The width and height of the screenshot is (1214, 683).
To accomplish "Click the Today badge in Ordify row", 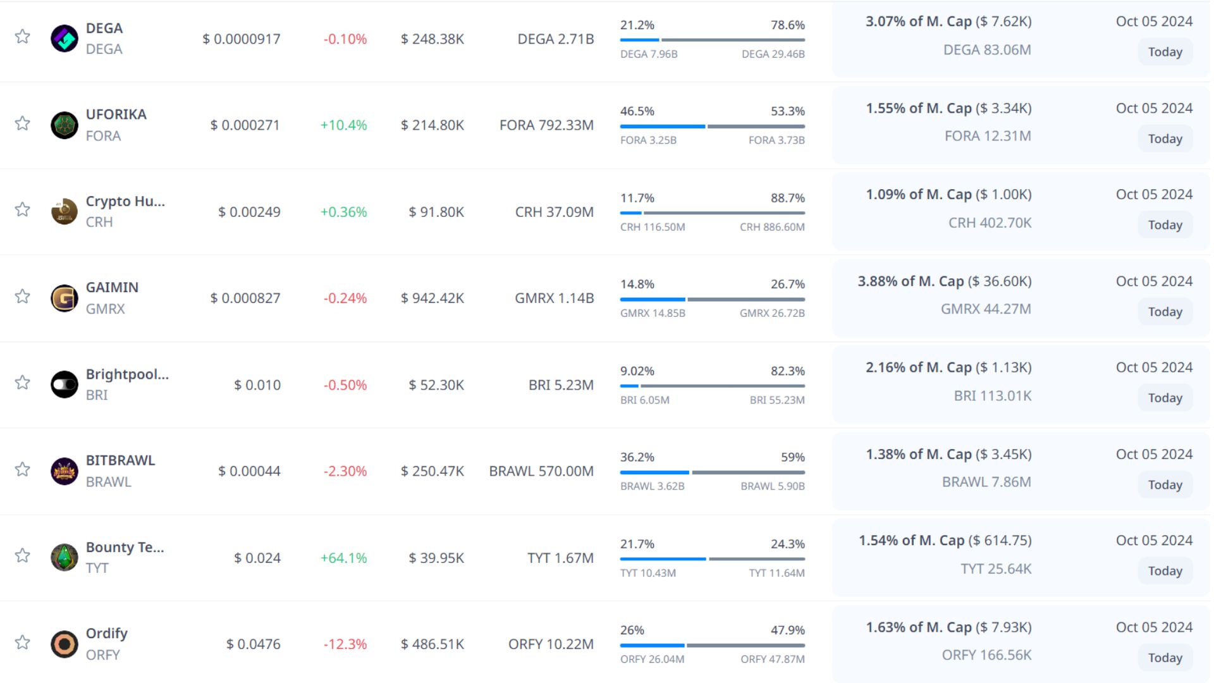I will point(1165,658).
